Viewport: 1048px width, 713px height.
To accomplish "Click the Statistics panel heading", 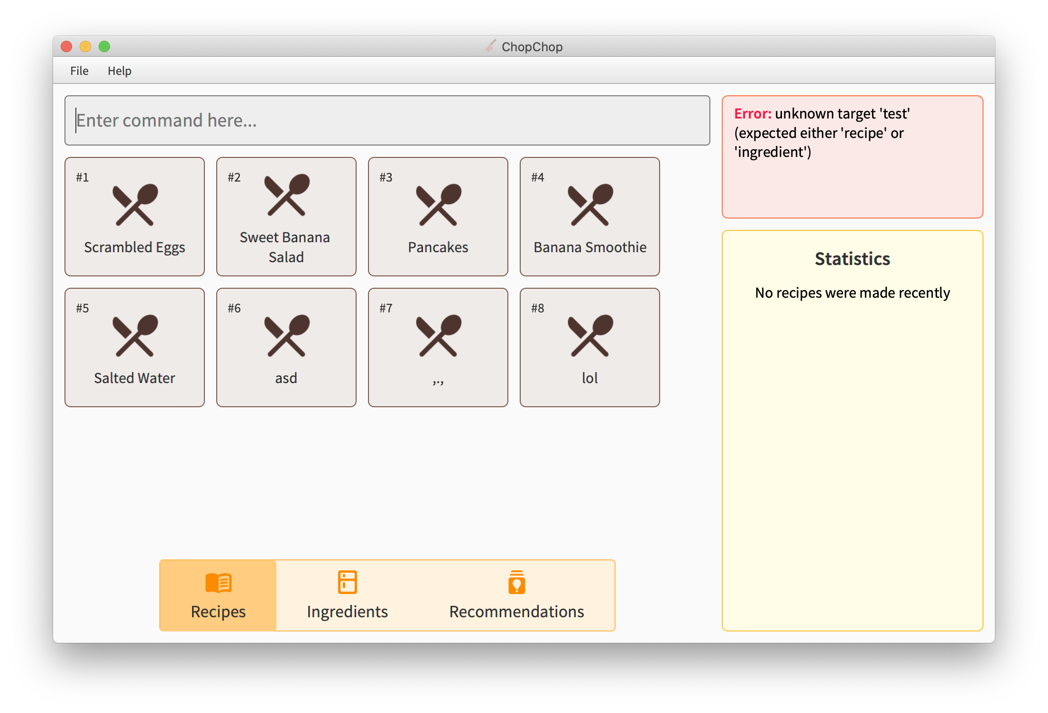I will pos(852,259).
